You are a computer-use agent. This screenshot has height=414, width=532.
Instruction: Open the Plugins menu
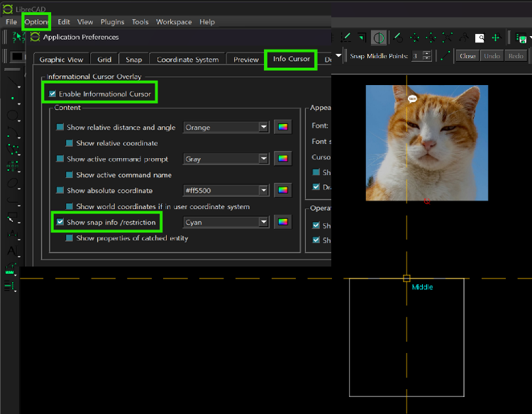(x=112, y=22)
